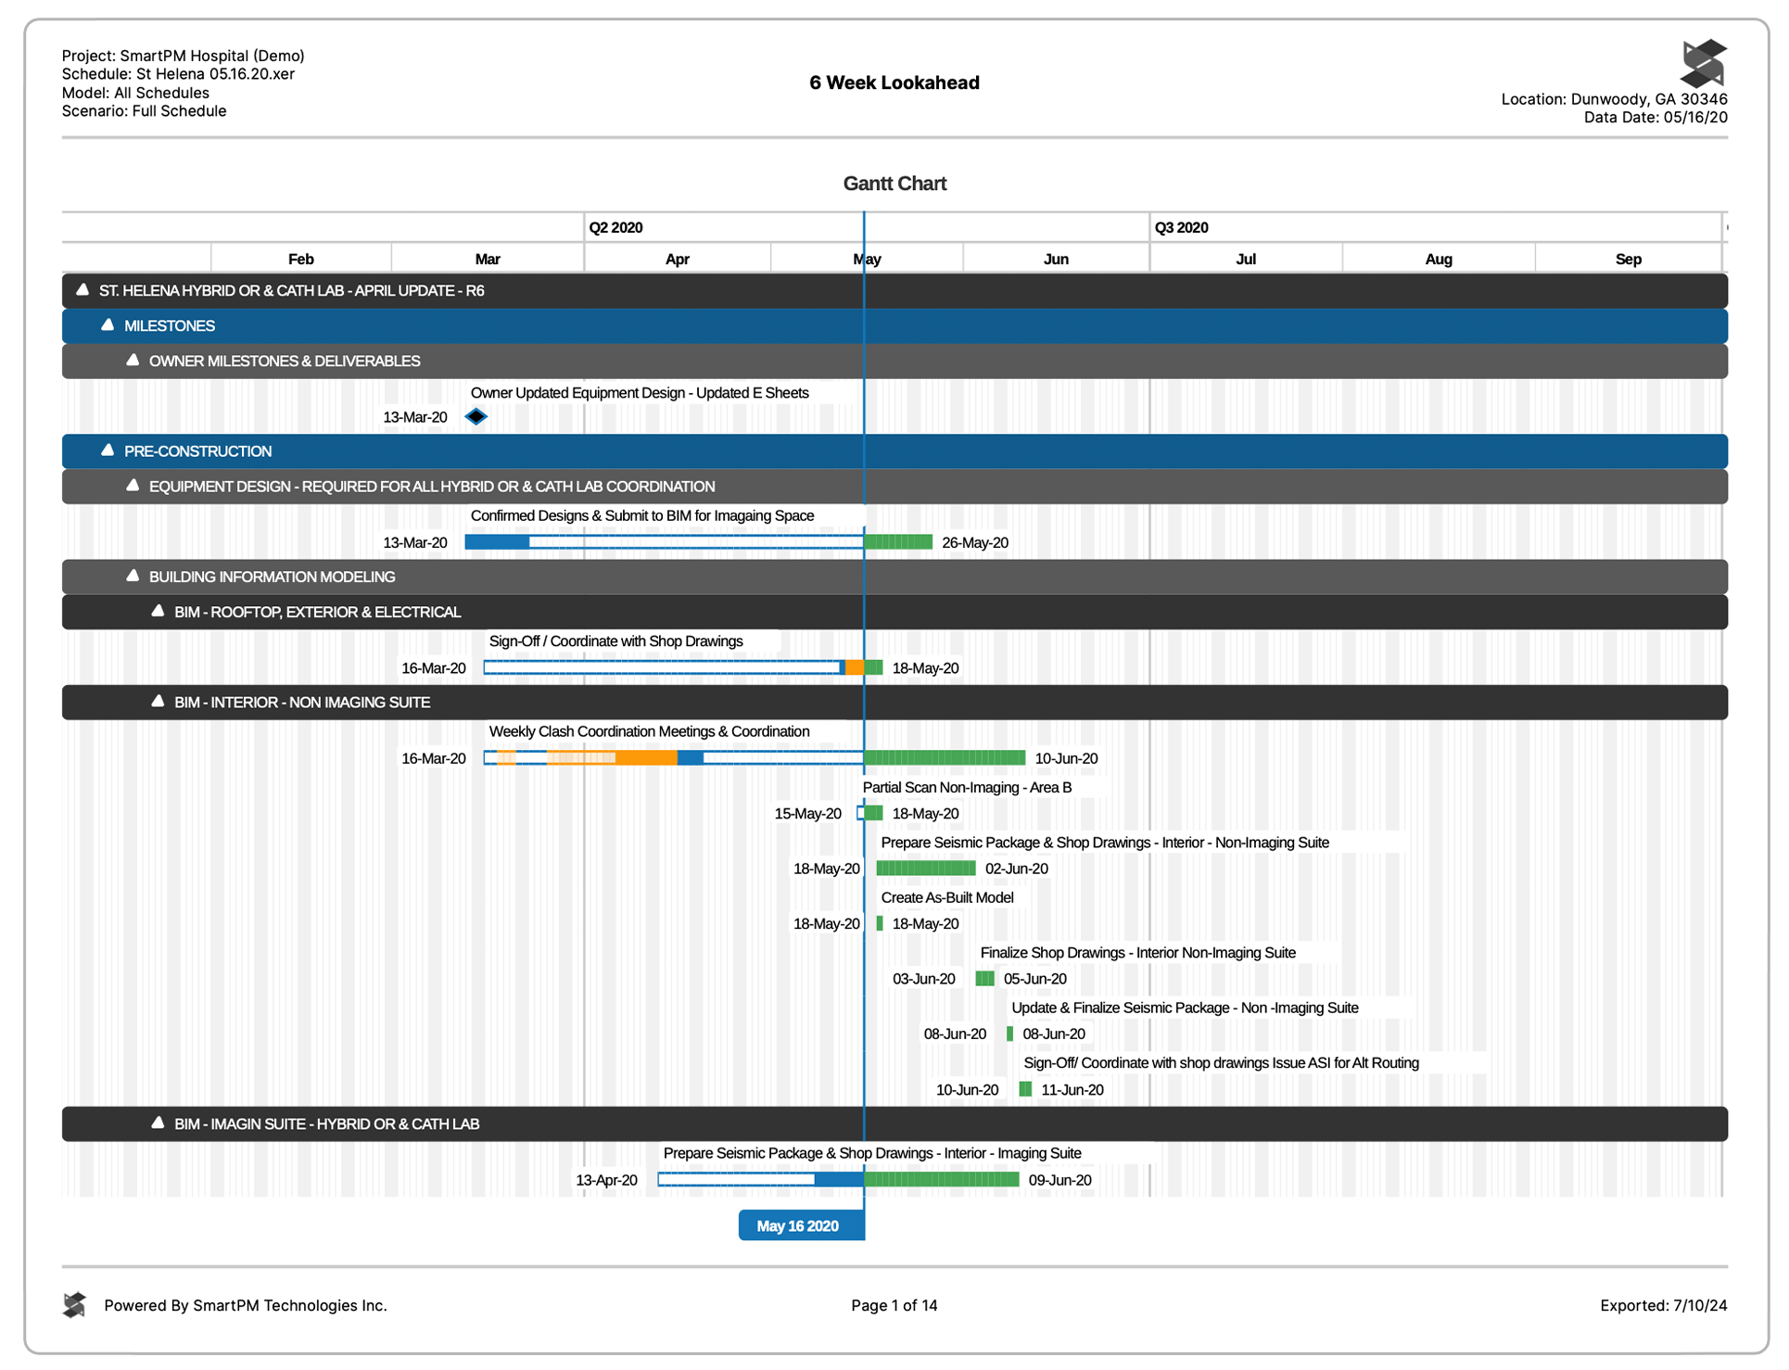The width and height of the screenshot is (1789, 1370).
Task: Click the collapse triangle on the MILESTONES header
Action: point(108,325)
